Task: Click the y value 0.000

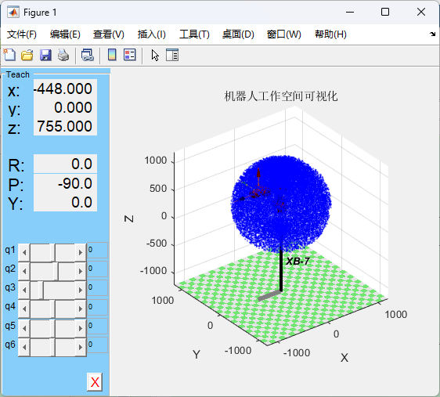Action: tap(66, 107)
